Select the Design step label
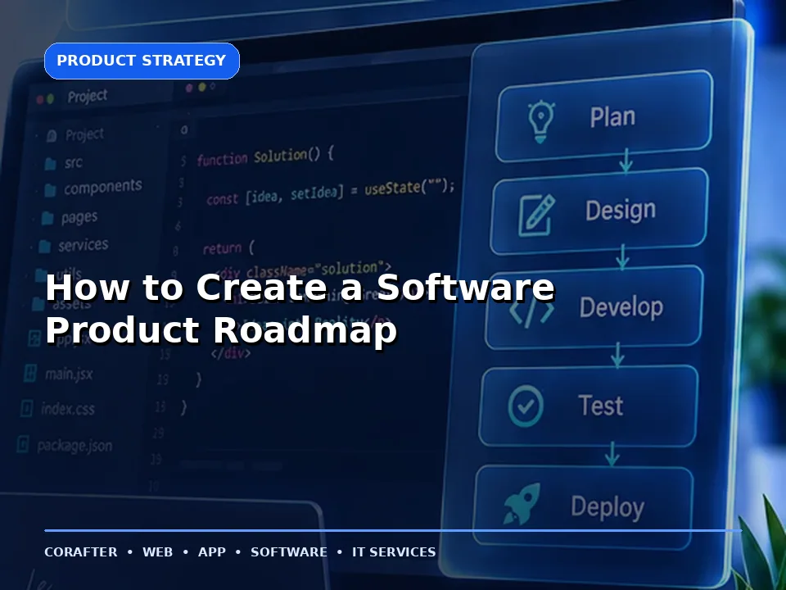Screen dimensions: 786x590 pyautogui.click(x=621, y=211)
